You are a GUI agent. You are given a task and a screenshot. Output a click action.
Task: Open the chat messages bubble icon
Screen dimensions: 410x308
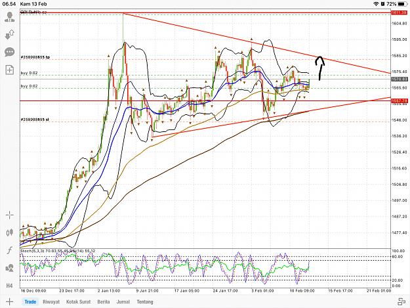(x=9, y=52)
